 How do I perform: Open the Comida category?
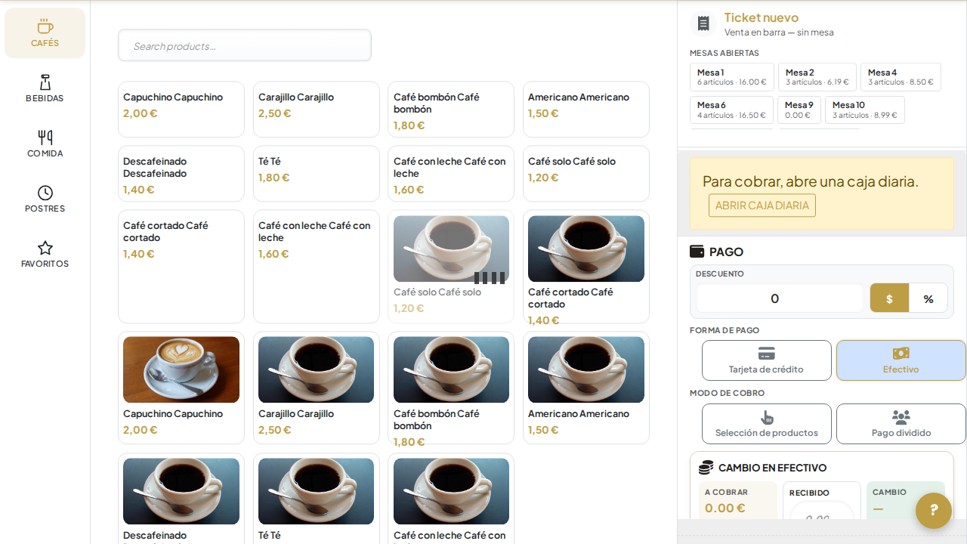(45, 144)
